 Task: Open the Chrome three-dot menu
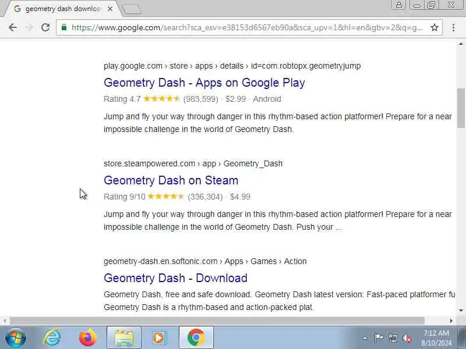[453, 27]
